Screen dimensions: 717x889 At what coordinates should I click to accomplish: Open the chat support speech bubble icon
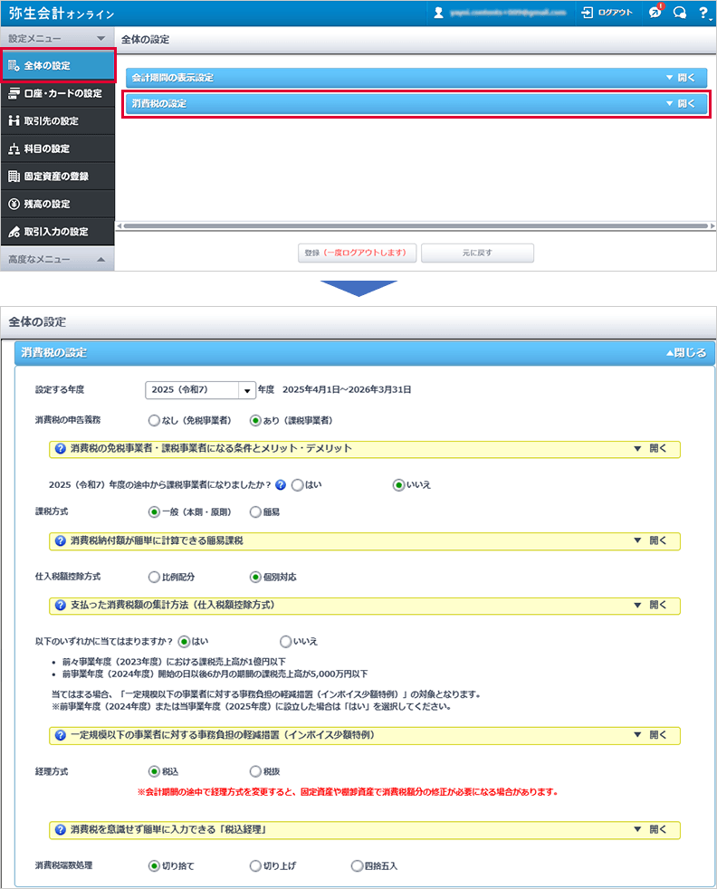[x=679, y=13]
